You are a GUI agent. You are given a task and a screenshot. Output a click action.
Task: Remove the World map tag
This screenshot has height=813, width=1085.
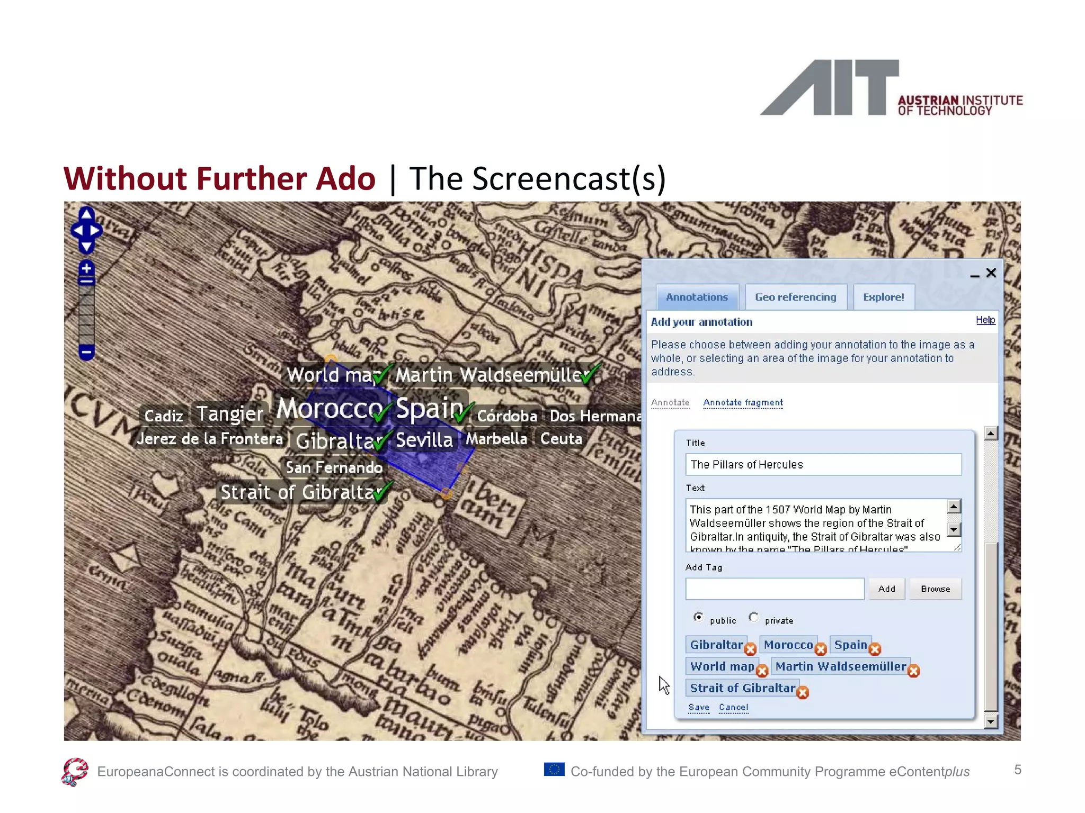(762, 671)
